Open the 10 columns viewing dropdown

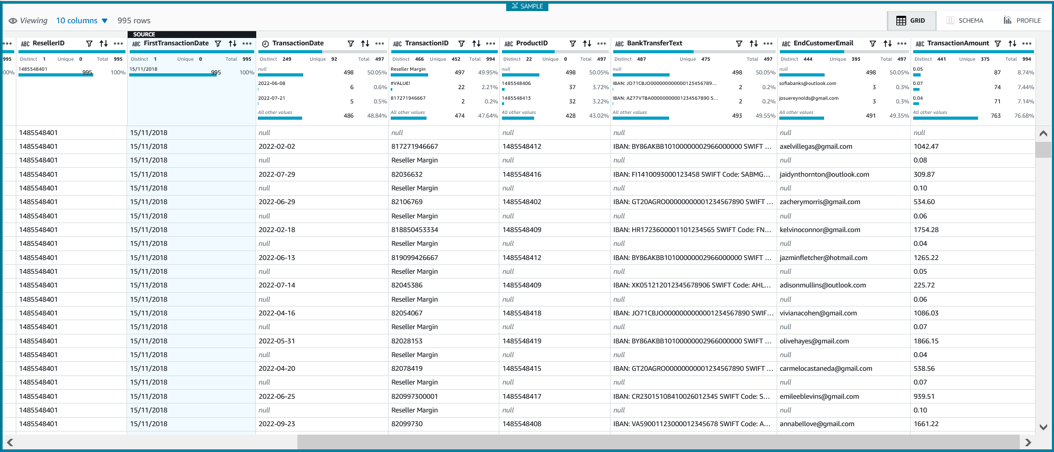82,21
